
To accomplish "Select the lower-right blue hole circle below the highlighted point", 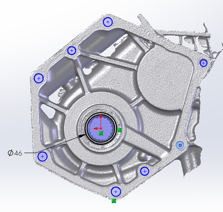I will pyautogui.click(x=145, y=171).
